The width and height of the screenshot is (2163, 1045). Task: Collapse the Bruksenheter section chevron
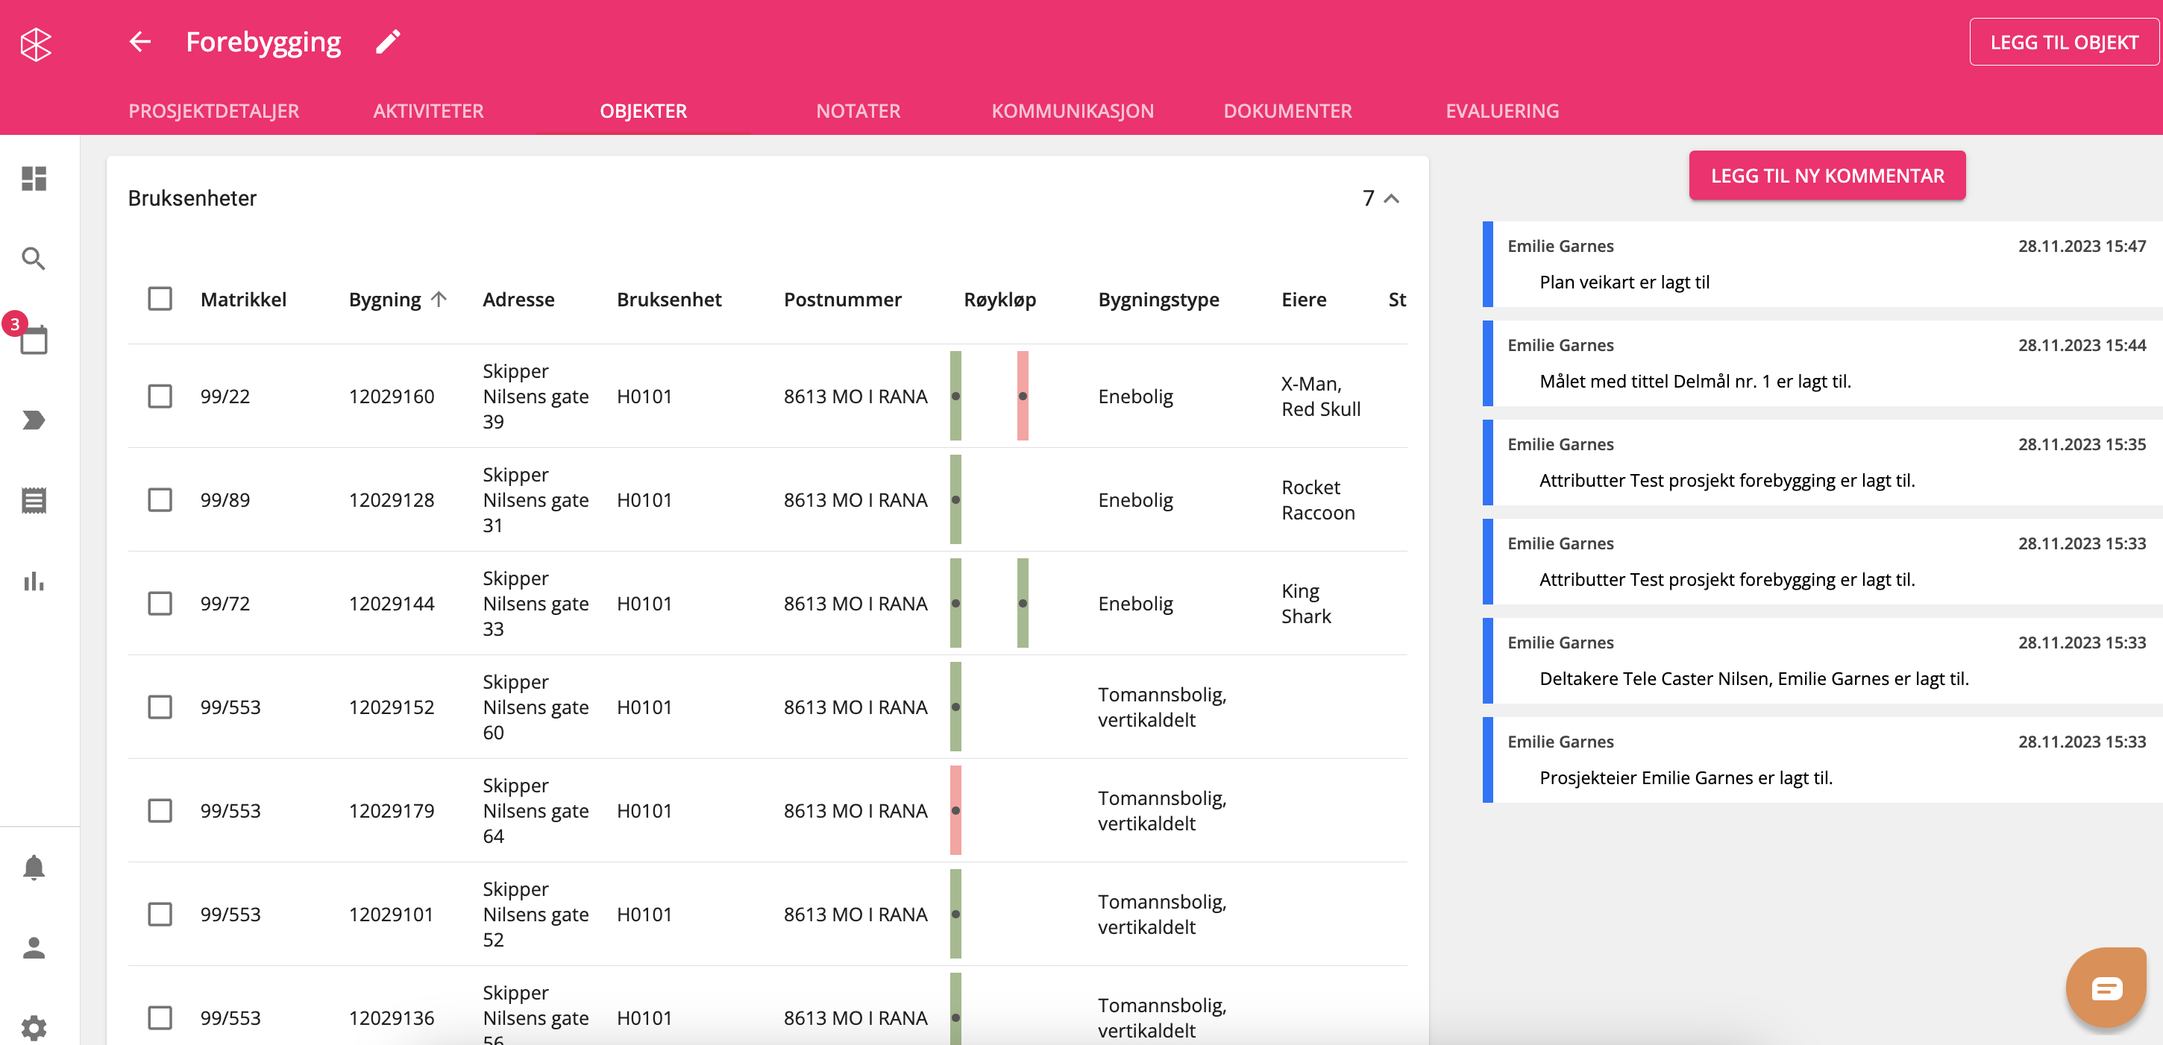[x=1391, y=198]
